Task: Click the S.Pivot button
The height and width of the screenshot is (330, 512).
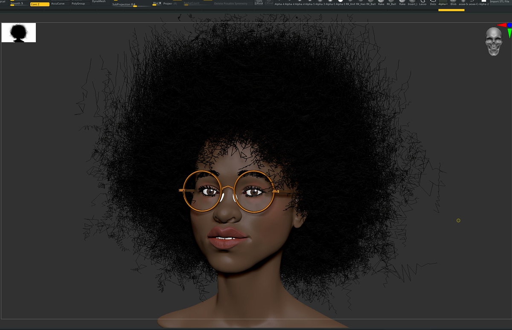Action: [x=259, y=3]
